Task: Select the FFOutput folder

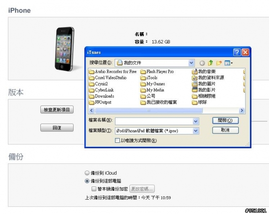Action: [x=100, y=102]
